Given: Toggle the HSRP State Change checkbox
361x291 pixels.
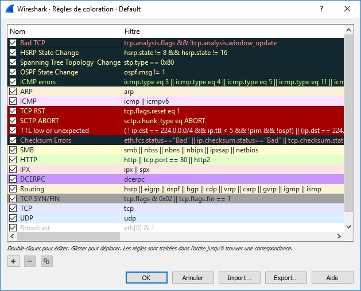Looking at the screenshot, I should [13, 53].
